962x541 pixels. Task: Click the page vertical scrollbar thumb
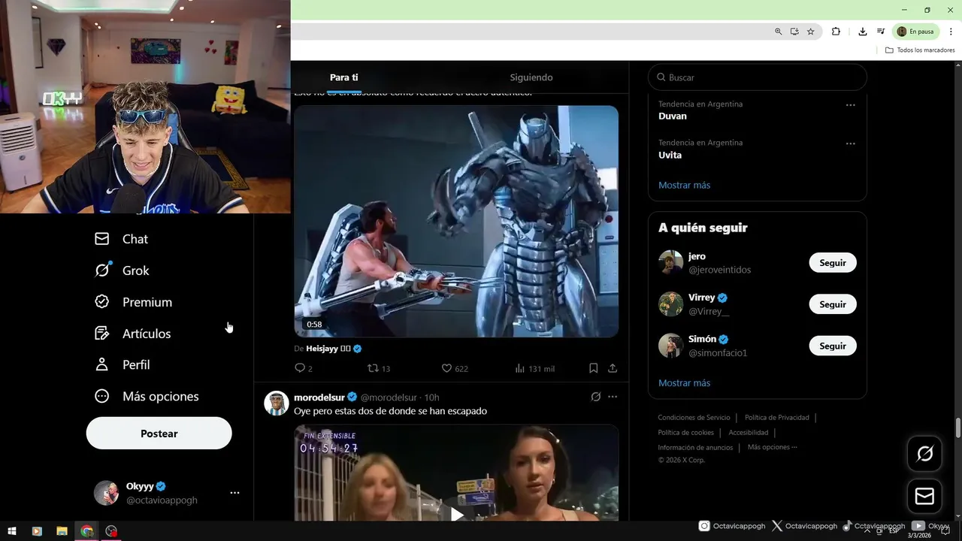pos(958,428)
